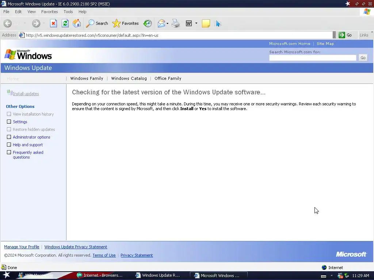Click Install updates link
The width and height of the screenshot is (374, 280).
(x=26, y=94)
